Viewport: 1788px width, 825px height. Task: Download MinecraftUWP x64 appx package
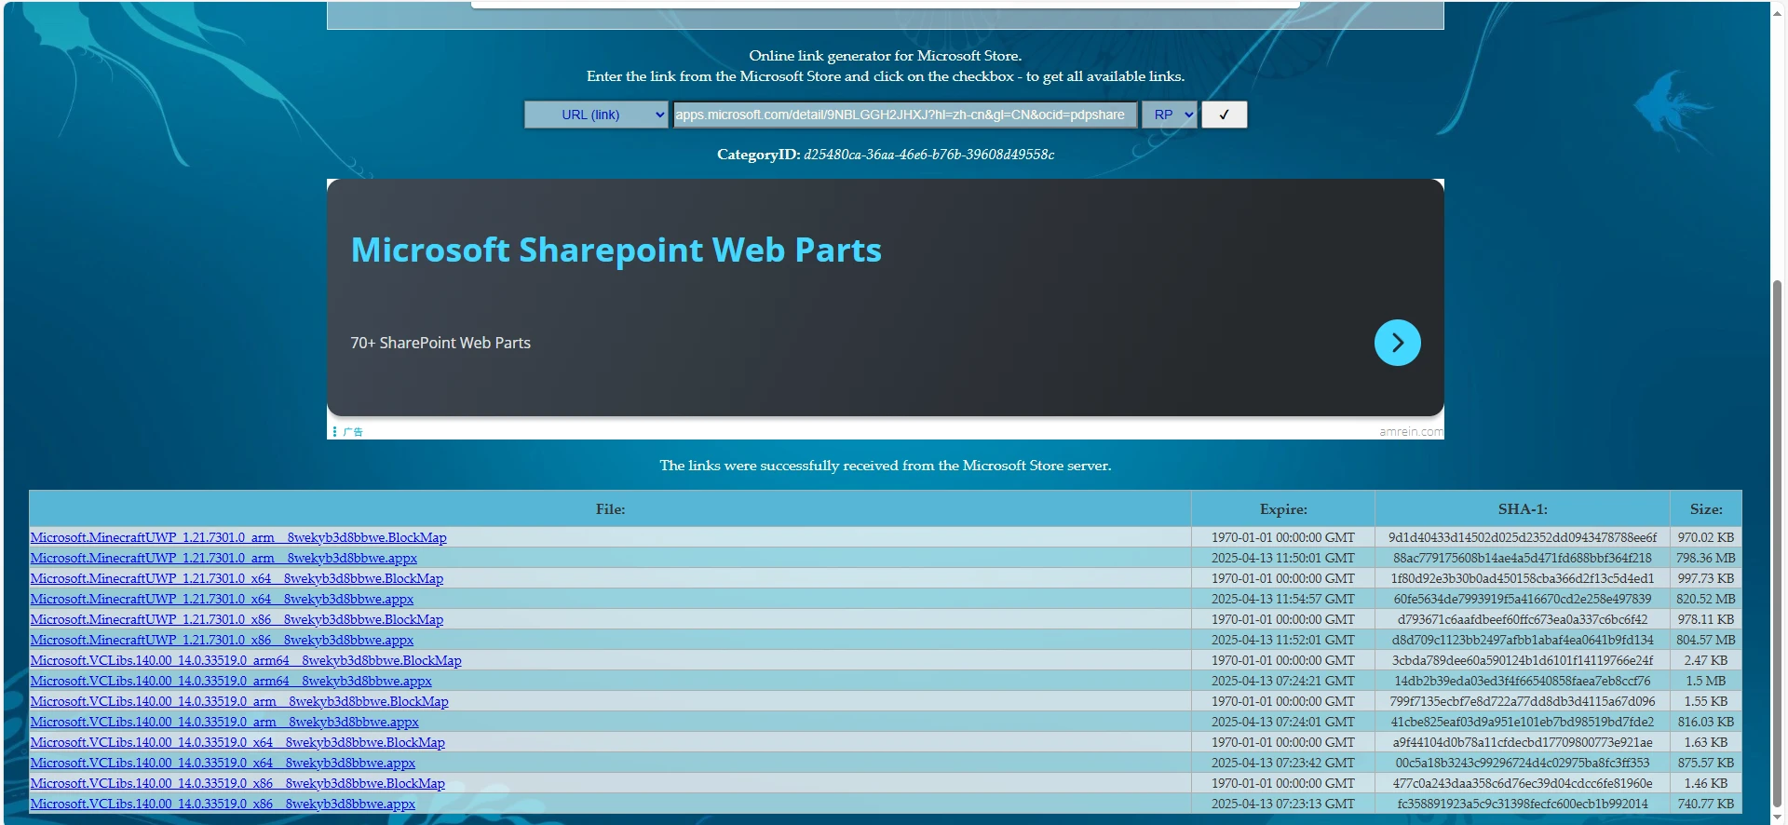tap(222, 599)
